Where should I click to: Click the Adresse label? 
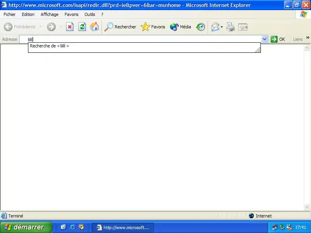click(x=9, y=39)
